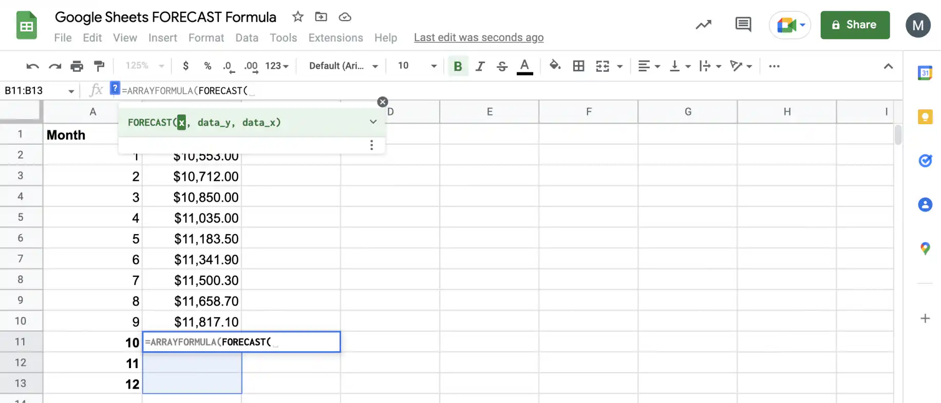The width and height of the screenshot is (941, 403).
Task: Open the Name box range dropdown
Action: click(71, 91)
